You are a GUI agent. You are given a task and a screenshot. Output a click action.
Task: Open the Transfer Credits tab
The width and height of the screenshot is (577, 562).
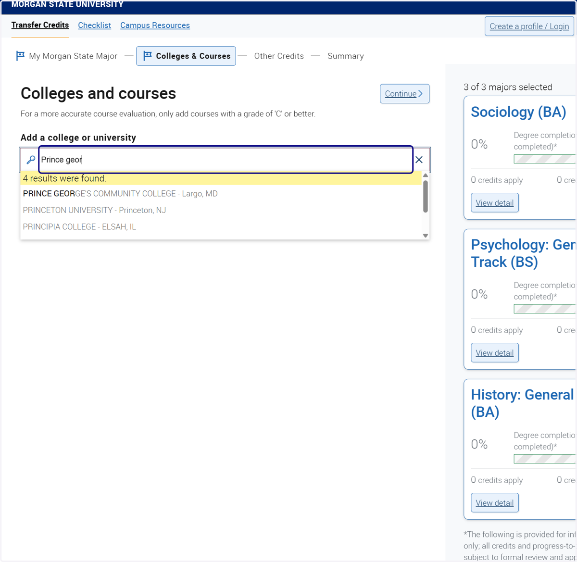[x=40, y=25]
